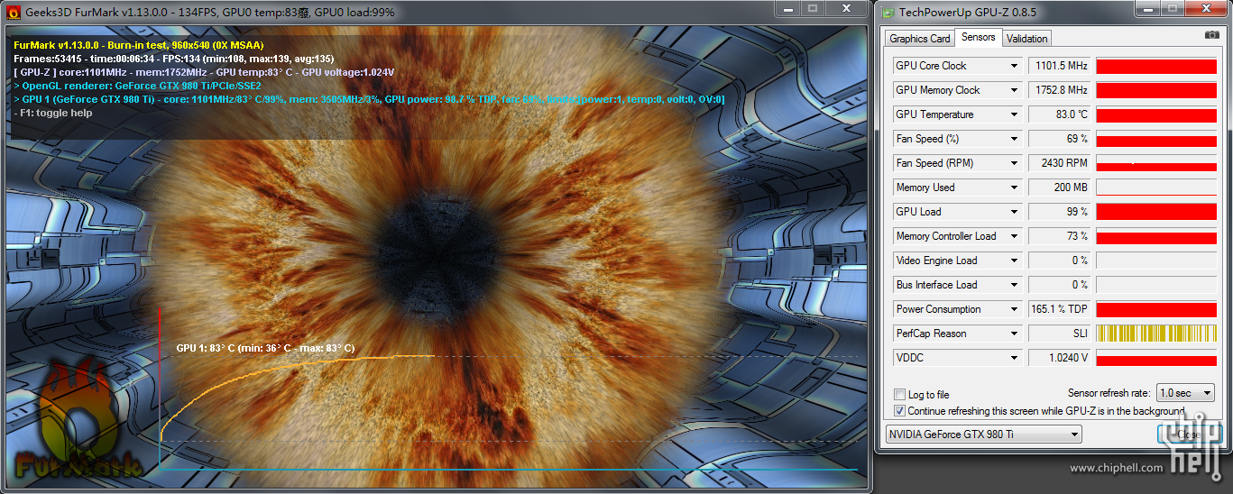This screenshot has height=494, width=1233.
Task: Open the VDDC sensor dropdown
Action: pyautogui.click(x=1014, y=358)
